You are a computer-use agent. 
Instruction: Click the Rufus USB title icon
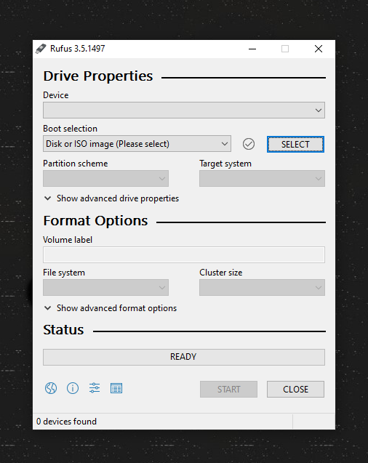point(41,49)
